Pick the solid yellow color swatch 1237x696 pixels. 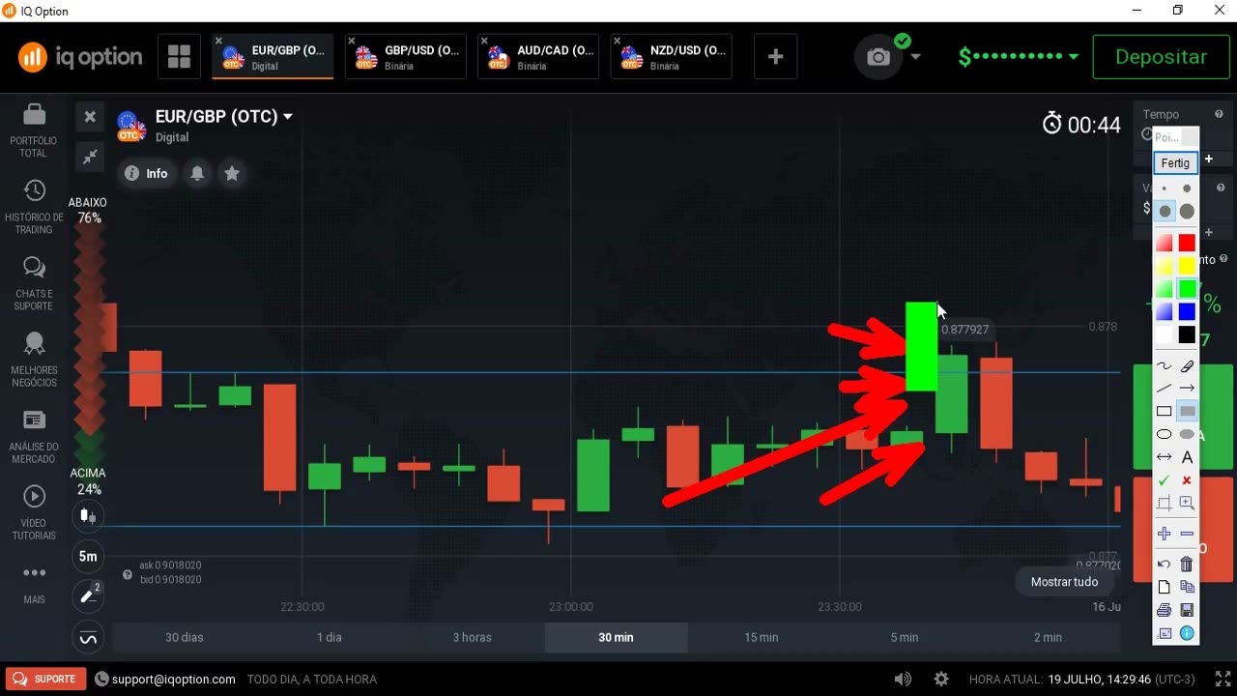click(x=1187, y=266)
